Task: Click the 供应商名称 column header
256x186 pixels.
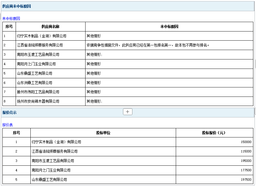Action: click(x=50, y=26)
